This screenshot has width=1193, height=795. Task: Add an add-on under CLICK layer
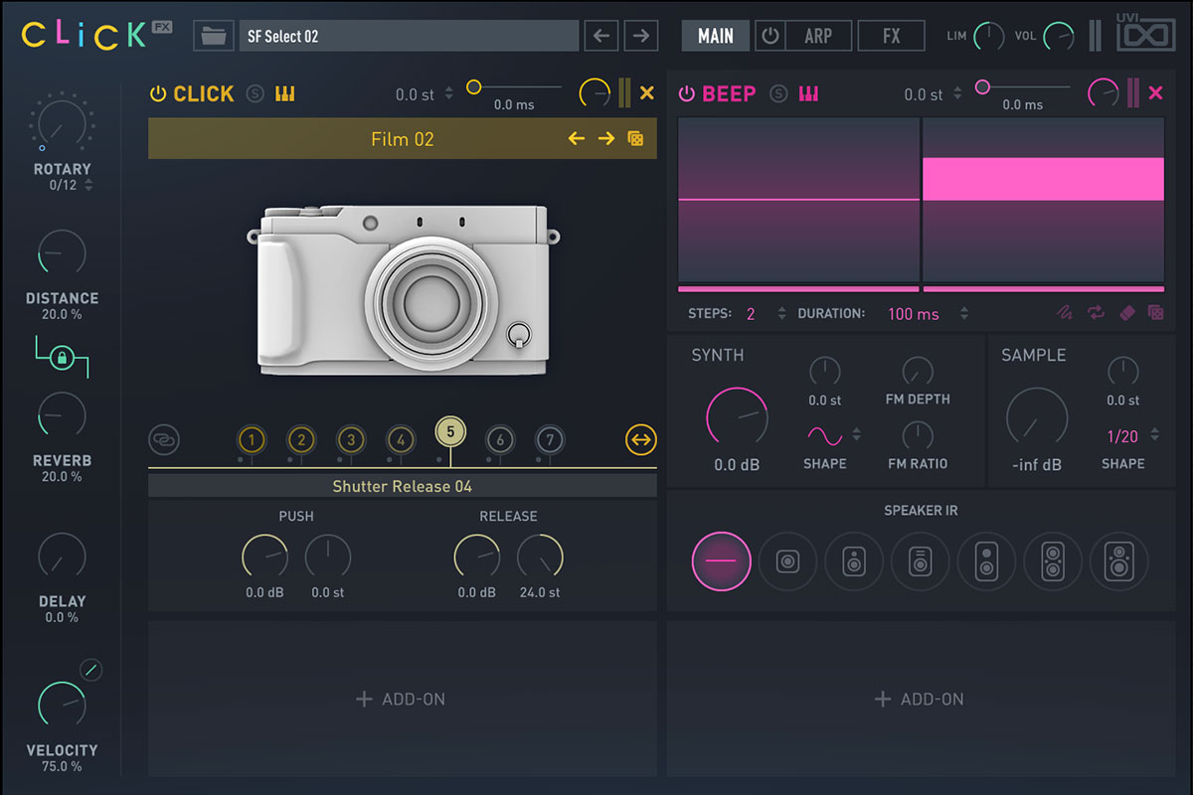pos(402,700)
